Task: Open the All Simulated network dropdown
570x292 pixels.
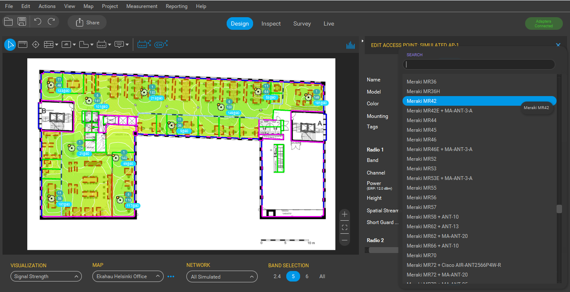Action: [x=222, y=276]
